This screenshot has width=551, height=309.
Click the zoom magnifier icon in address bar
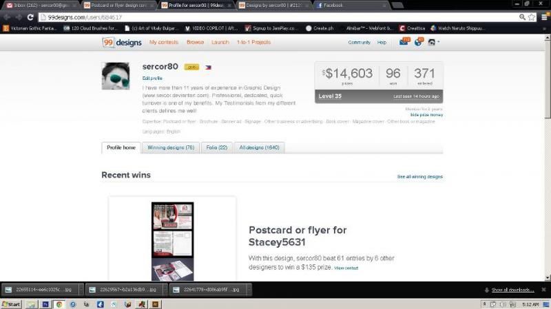tap(522, 17)
